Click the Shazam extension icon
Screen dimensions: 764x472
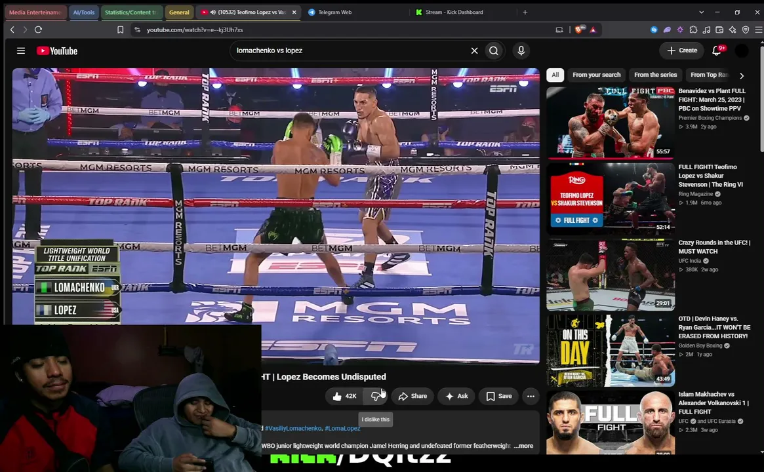tap(654, 29)
